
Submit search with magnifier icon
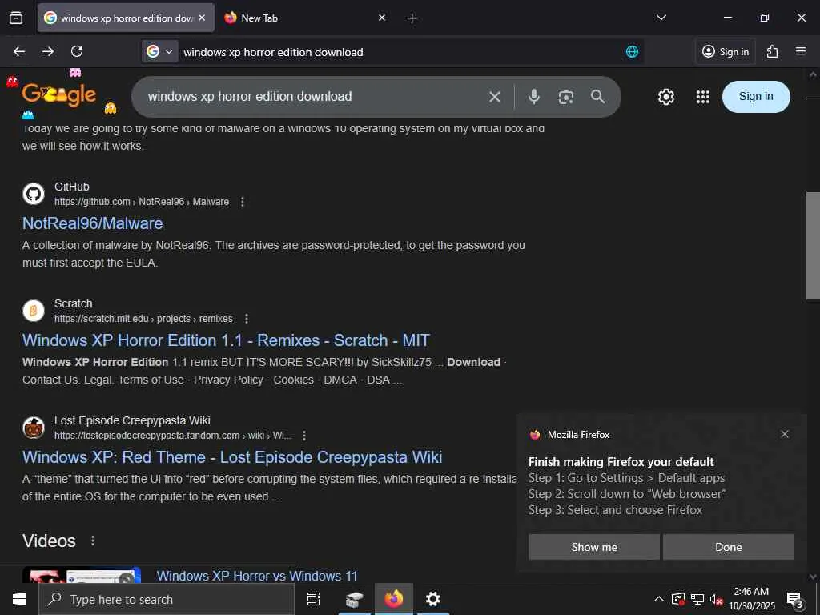point(597,97)
